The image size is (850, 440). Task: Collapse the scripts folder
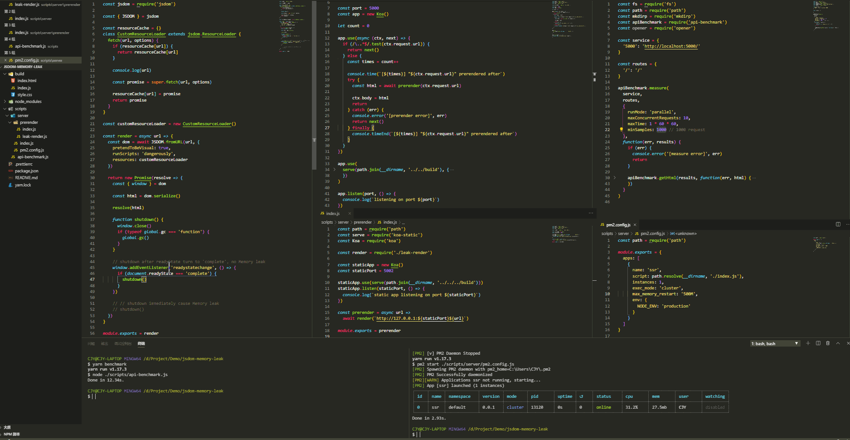coord(5,109)
